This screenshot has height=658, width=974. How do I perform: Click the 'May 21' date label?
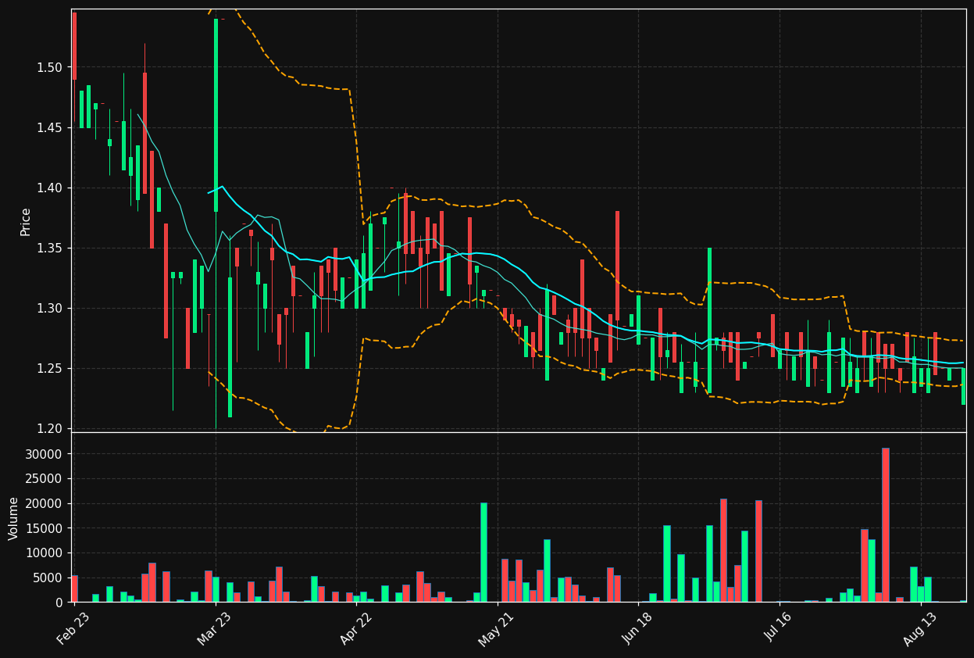point(495,628)
